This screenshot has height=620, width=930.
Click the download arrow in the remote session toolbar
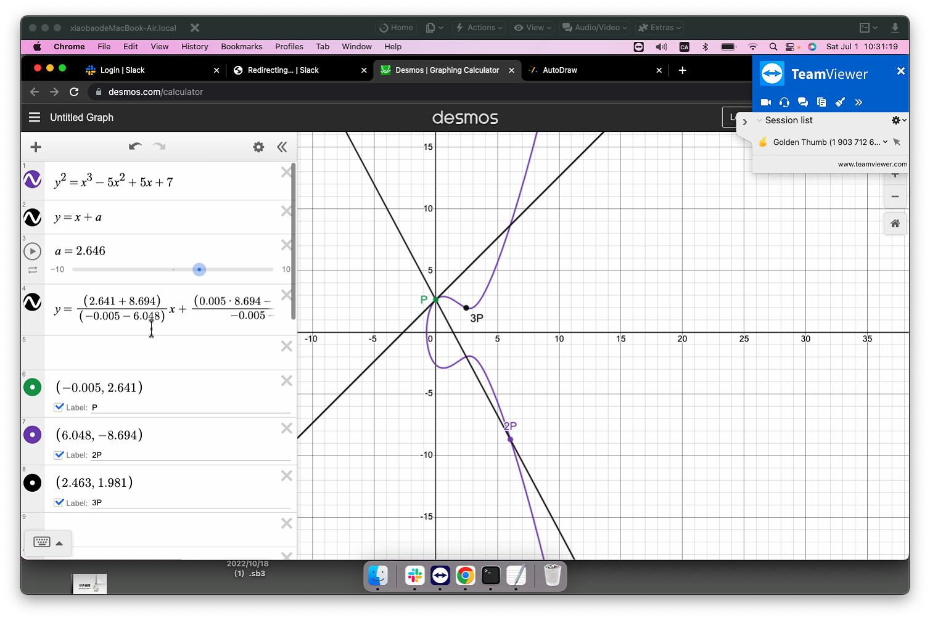(895, 28)
